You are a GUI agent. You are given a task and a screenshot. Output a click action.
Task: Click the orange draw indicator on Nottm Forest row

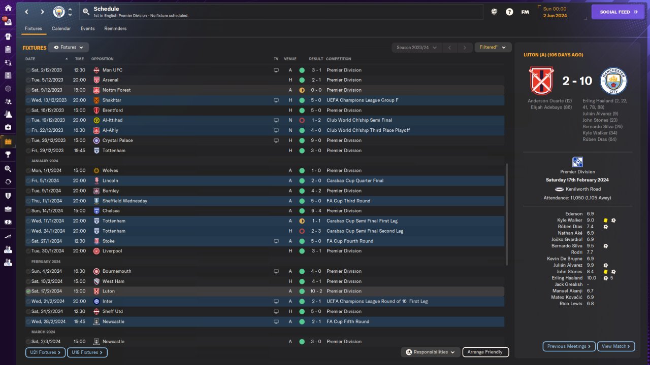[x=302, y=90]
